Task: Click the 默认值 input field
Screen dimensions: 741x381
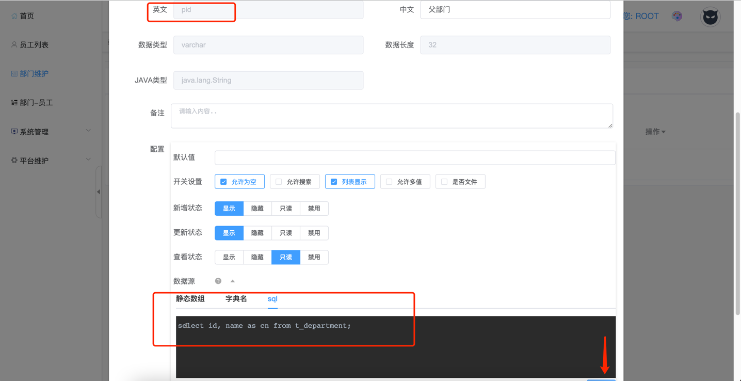Action: click(x=414, y=157)
